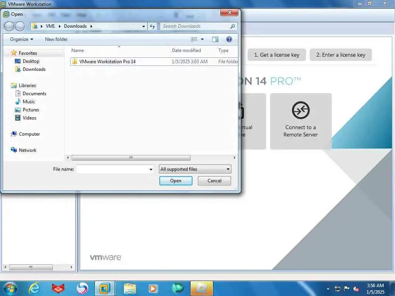Viewport: 395px width, 296px height.
Task: Click the muted volume tray icon
Action: pos(356,289)
